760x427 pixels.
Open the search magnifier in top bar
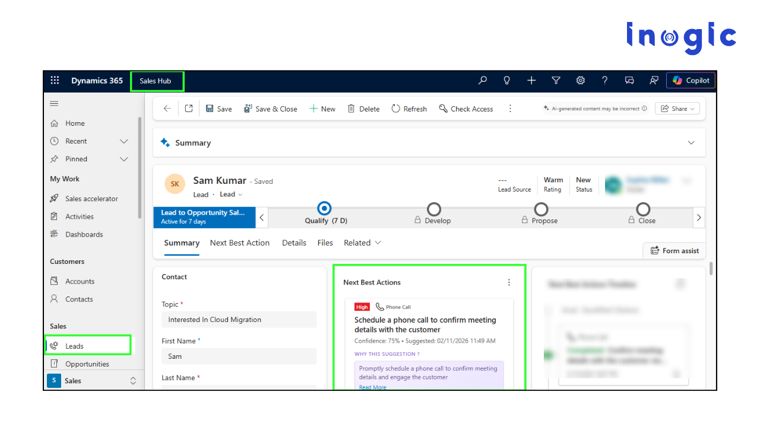[483, 81]
